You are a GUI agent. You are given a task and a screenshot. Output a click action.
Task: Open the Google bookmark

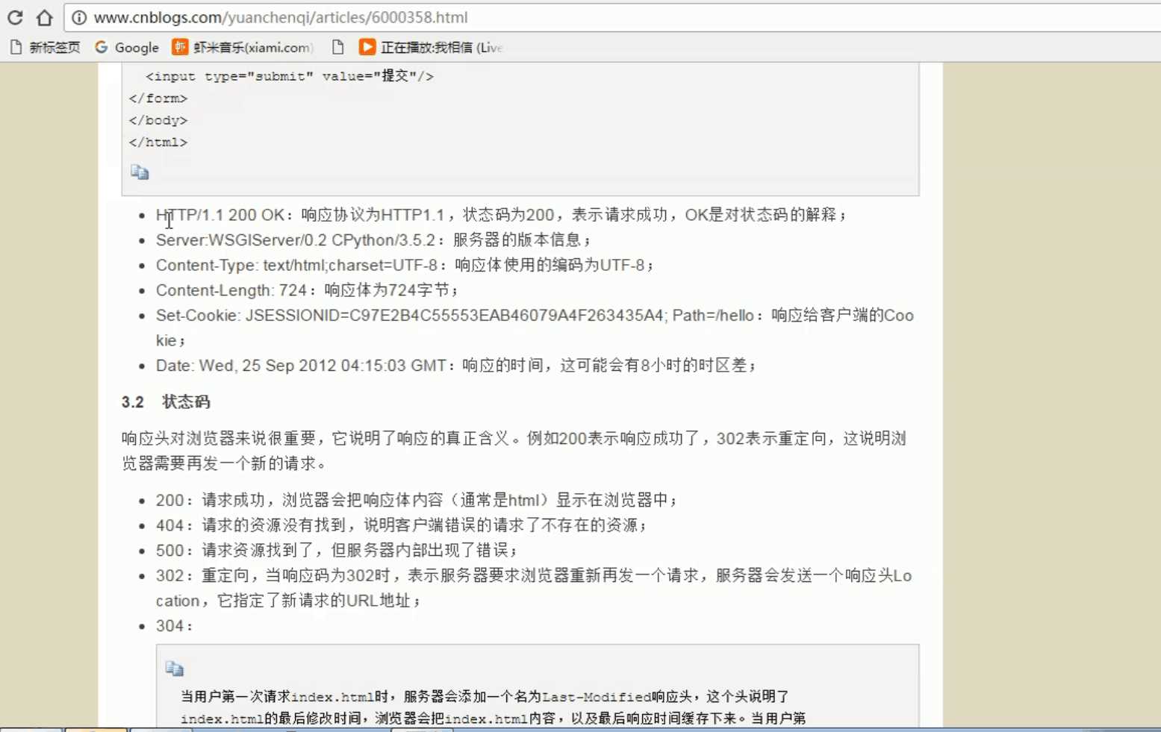[127, 48]
